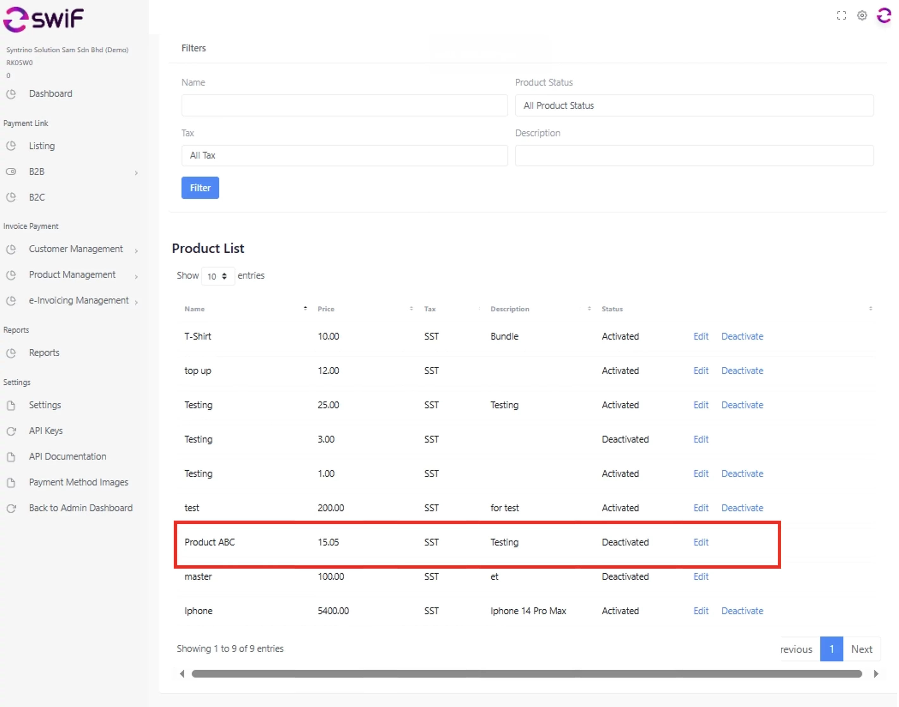The image size is (899, 707).
Task: Open the settings gear icon
Action: (x=862, y=16)
